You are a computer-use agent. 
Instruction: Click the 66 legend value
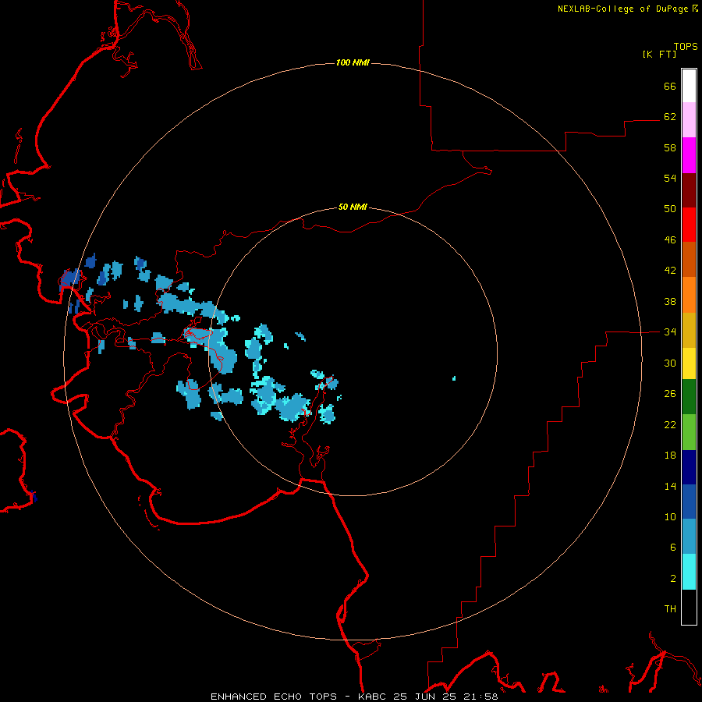pyautogui.click(x=670, y=86)
